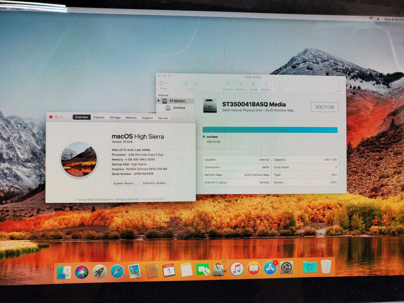Open Trash in the Dock
The image size is (404, 303).
pos(326,267)
